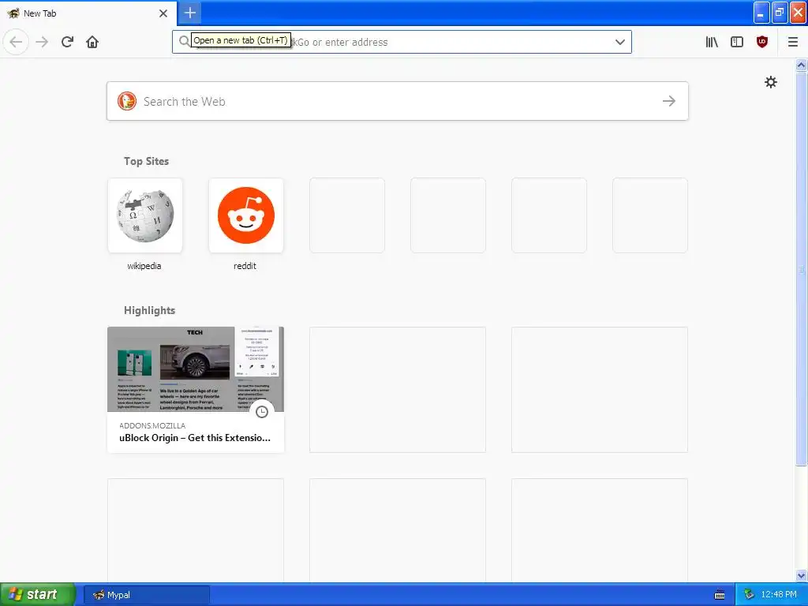
Task: Focus the address bar field
Action: [402, 42]
